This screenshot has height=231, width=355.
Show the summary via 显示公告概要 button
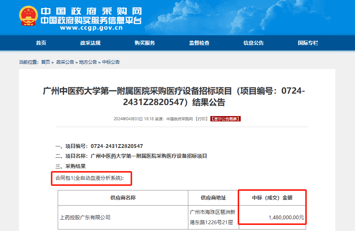226,119
